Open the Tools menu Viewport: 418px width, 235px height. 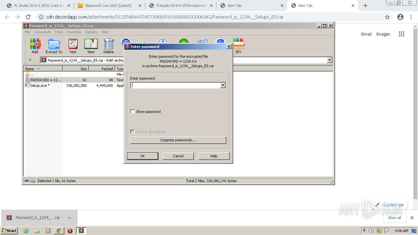(59, 32)
